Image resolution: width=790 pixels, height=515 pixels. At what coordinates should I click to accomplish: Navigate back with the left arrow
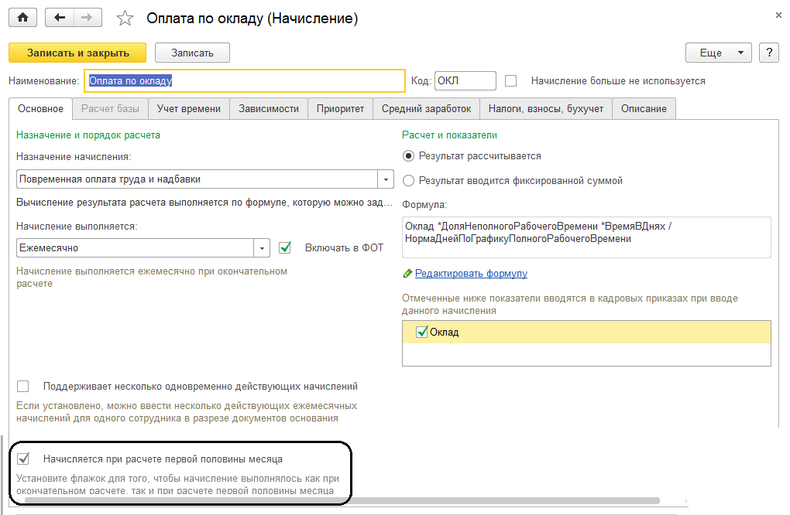(60, 18)
